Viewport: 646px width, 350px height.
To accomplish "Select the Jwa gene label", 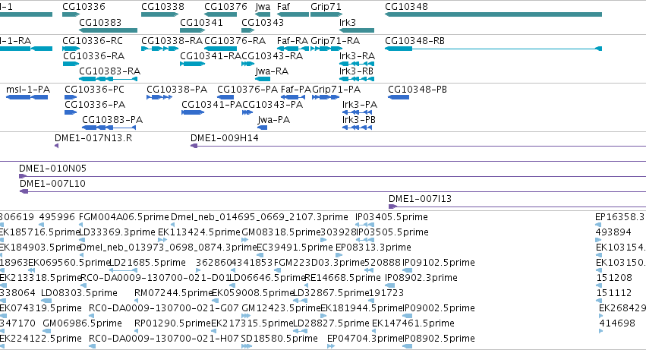I will pyautogui.click(x=263, y=7).
